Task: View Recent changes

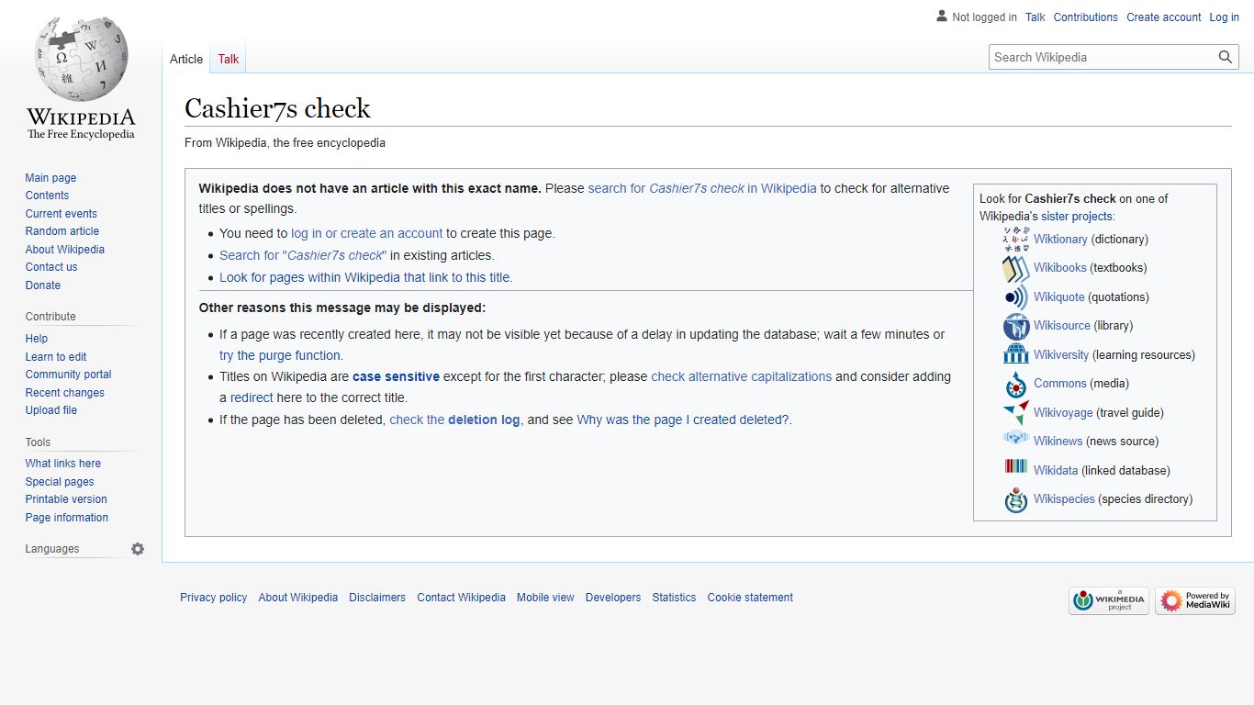Action: [65, 393]
